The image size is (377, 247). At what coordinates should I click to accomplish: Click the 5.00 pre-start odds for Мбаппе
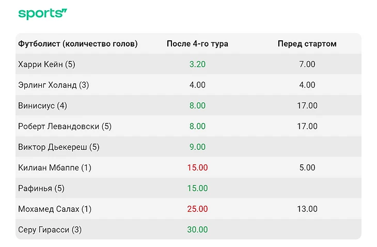307,167
